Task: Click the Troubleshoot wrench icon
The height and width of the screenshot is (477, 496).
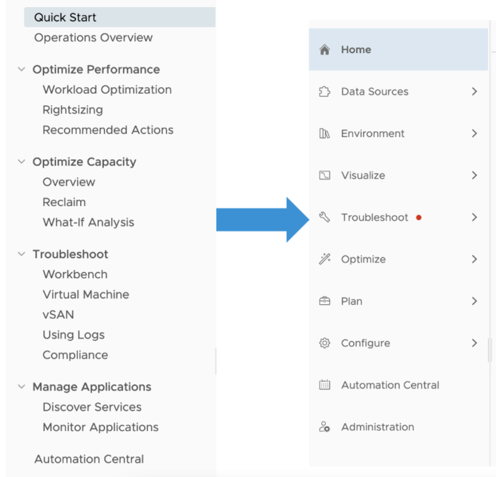Action: pos(325,217)
